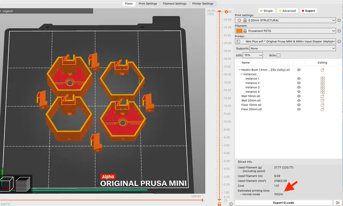Click the printer icon in Printer dropdown
Viewport: 343px width, 206px height.
coord(238,41)
